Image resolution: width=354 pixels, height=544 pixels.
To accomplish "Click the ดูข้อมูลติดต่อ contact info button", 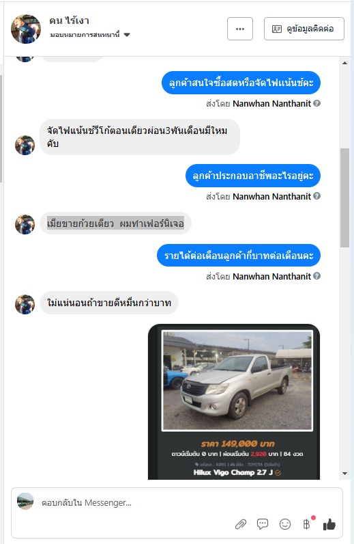I will [304, 29].
